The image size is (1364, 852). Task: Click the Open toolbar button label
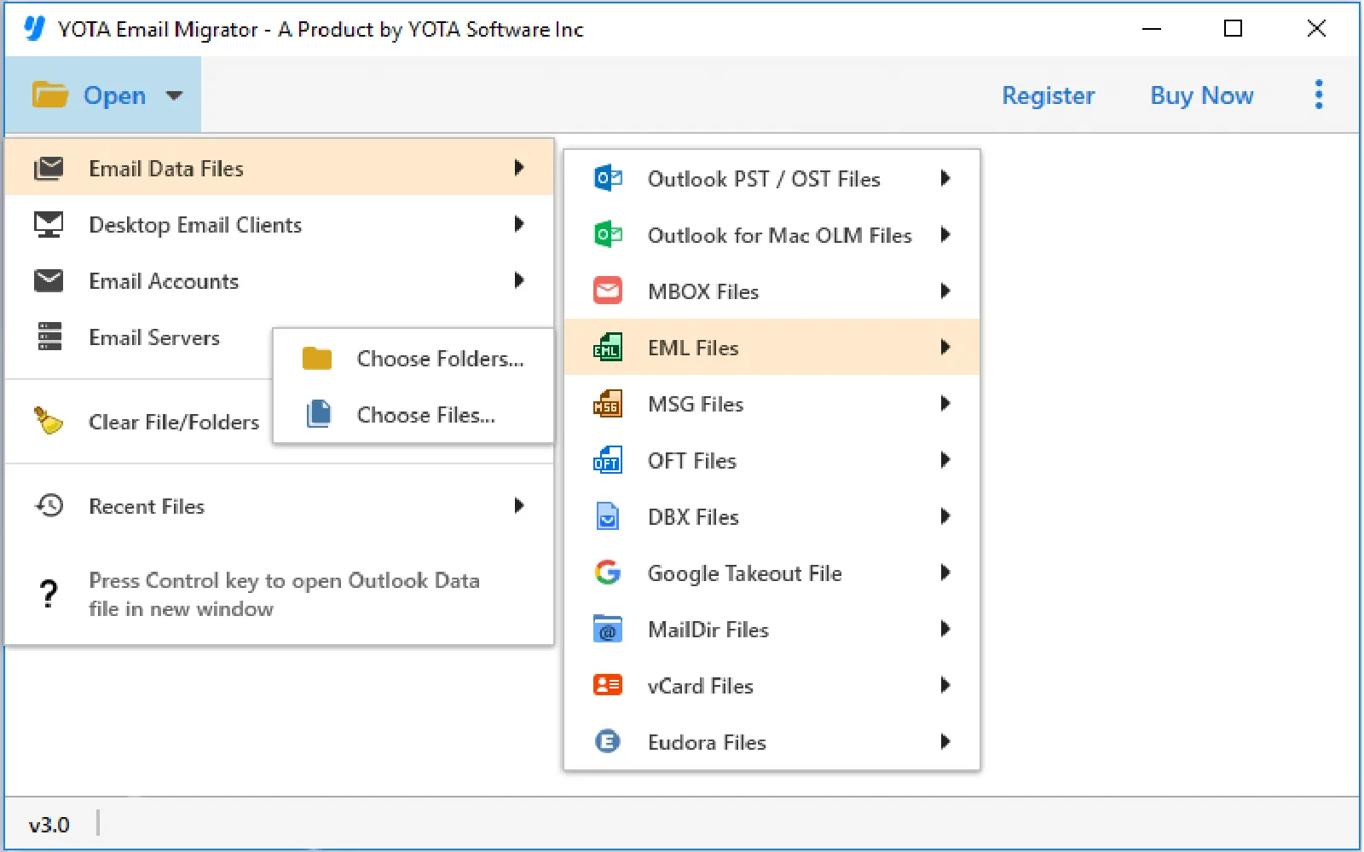click(x=114, y=95)
